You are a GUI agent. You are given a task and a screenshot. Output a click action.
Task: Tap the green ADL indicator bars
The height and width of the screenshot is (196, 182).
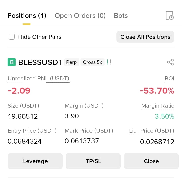110,62
